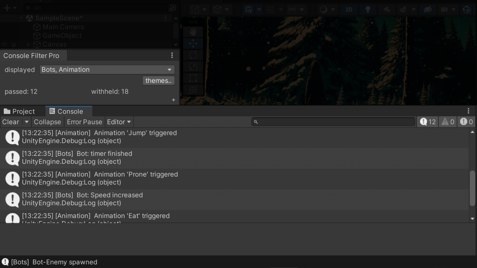Open the Editor dropdown in the Console

(119, 122)
